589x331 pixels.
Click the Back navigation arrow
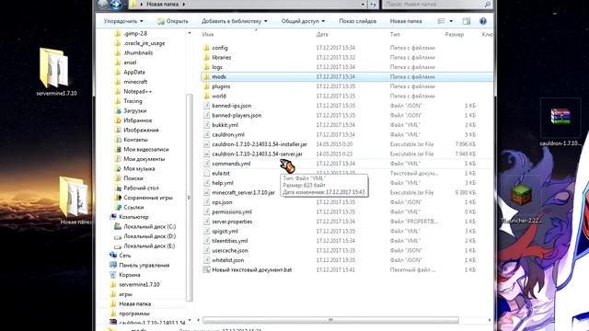[102, 4]
